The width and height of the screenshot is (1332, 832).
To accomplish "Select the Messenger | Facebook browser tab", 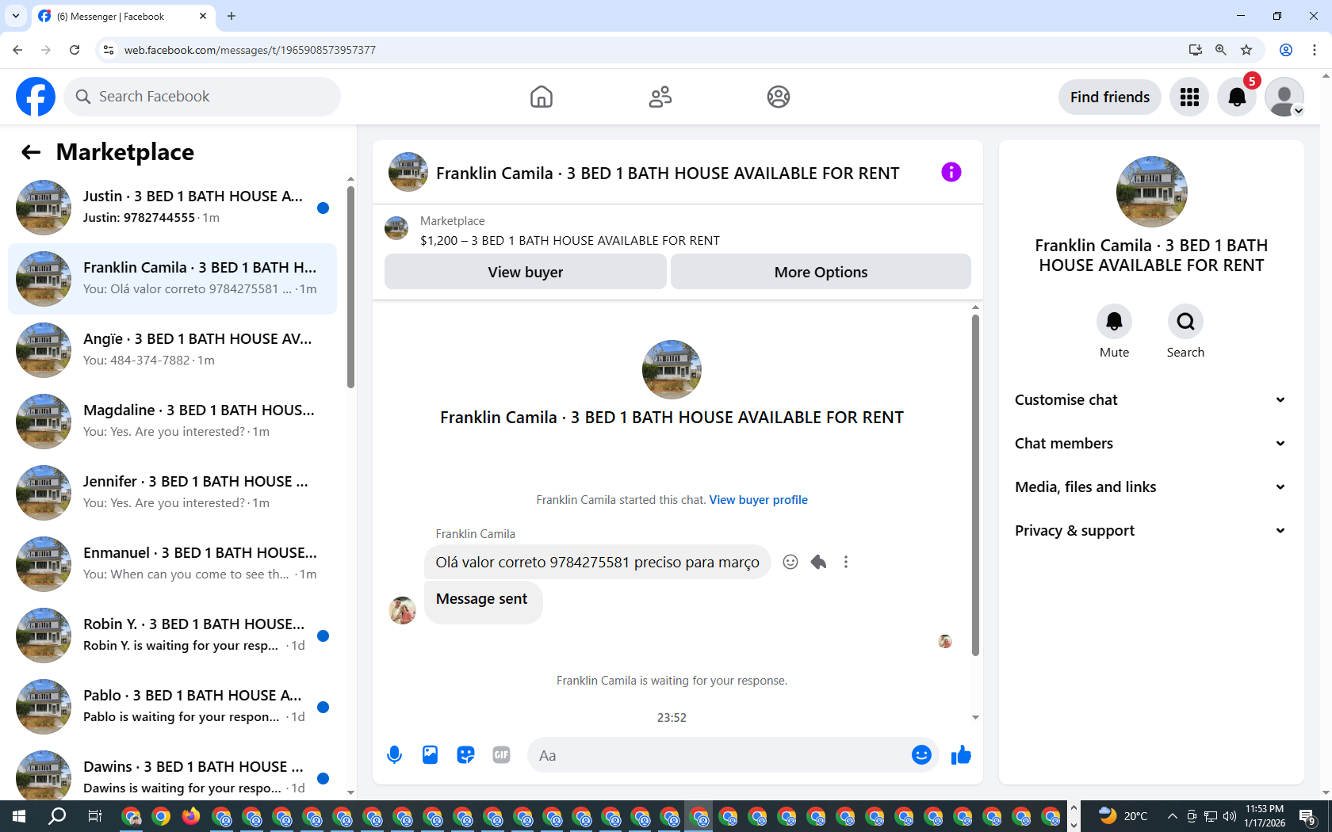I will click(x=123, y=16).
